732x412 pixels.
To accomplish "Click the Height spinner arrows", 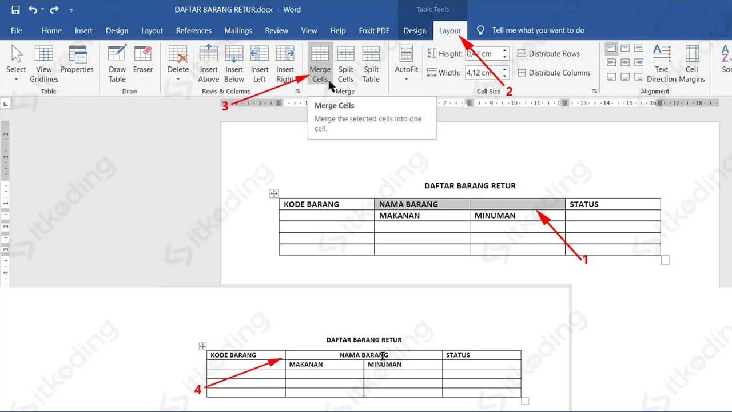I will [505, 54].
